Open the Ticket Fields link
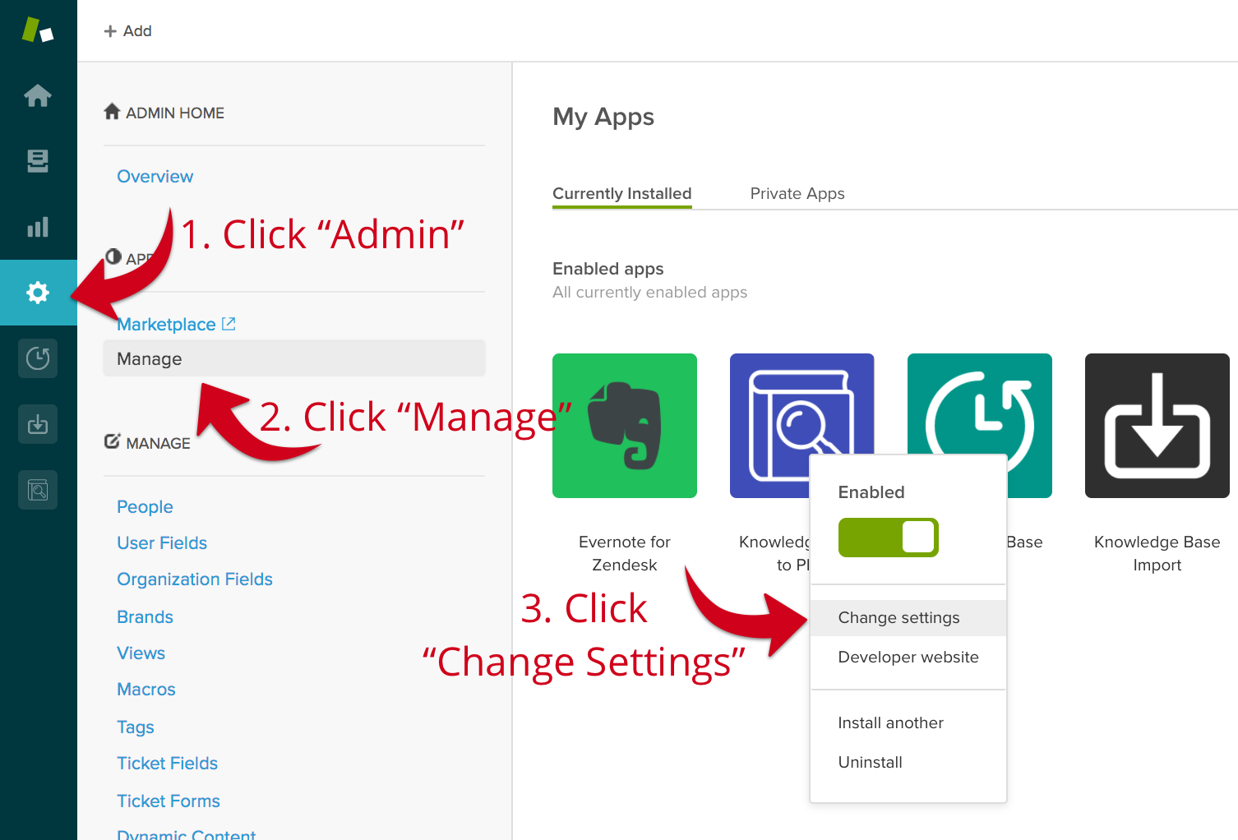 pyautogui.click(x=167, y=764)
